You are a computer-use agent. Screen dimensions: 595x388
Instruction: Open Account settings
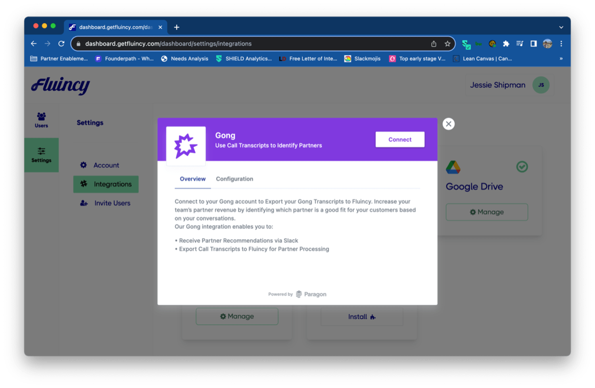[106, 165]
